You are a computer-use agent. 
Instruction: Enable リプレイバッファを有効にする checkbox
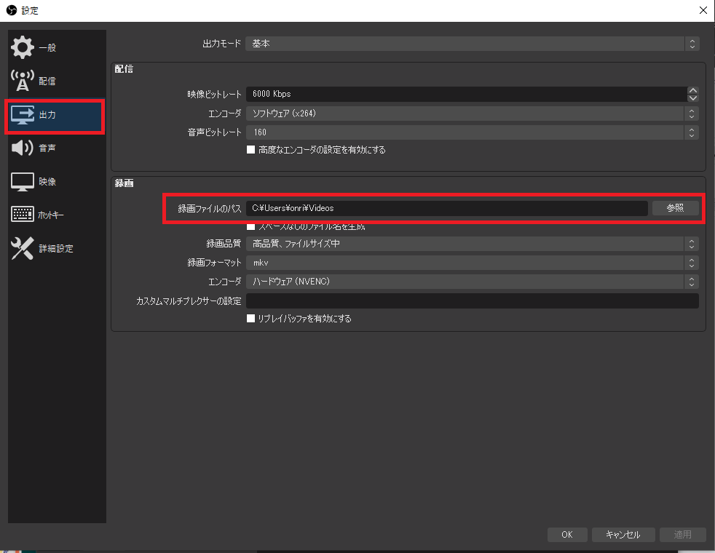click(251, 318)
